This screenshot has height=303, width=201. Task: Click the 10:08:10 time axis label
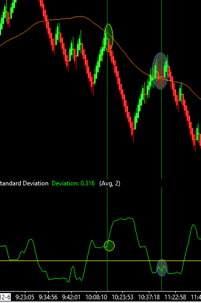point(96,297)
